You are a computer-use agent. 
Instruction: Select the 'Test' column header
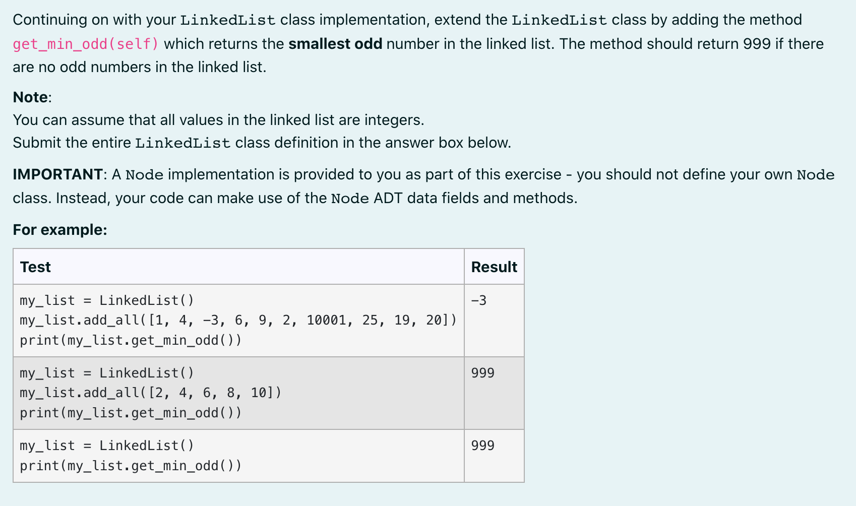(x=35, y=267)
